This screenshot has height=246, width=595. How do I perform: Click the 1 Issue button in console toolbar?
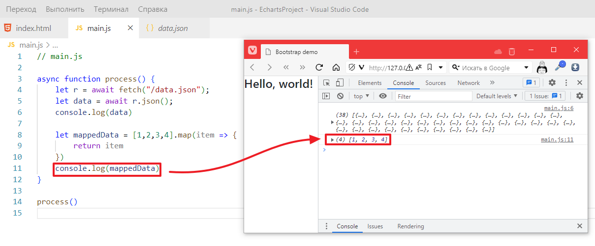[545, 96]
